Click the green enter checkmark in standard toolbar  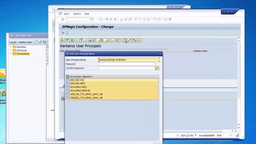(x=62, y=19)
